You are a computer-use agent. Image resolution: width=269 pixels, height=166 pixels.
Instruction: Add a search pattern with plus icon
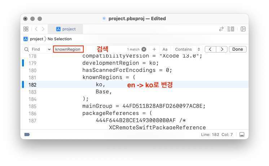pyautogui.click(x=154, y=49)
